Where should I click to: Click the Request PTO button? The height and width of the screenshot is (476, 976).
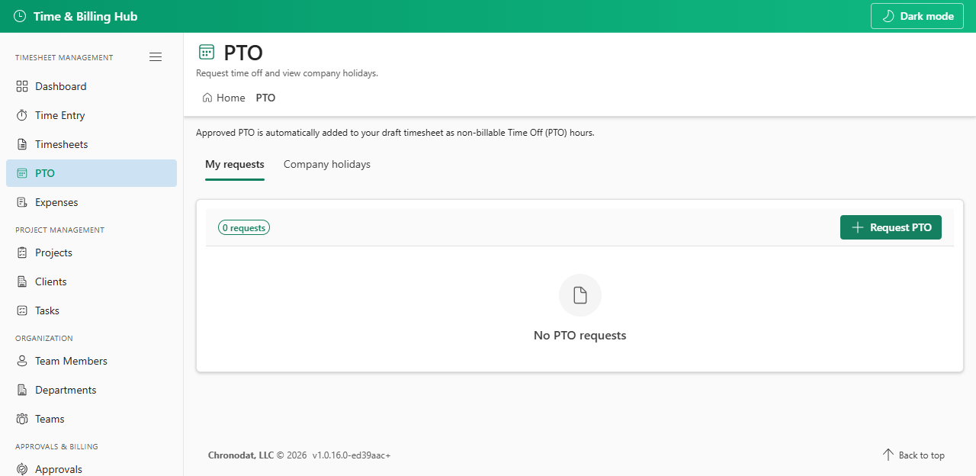point(891,227)
